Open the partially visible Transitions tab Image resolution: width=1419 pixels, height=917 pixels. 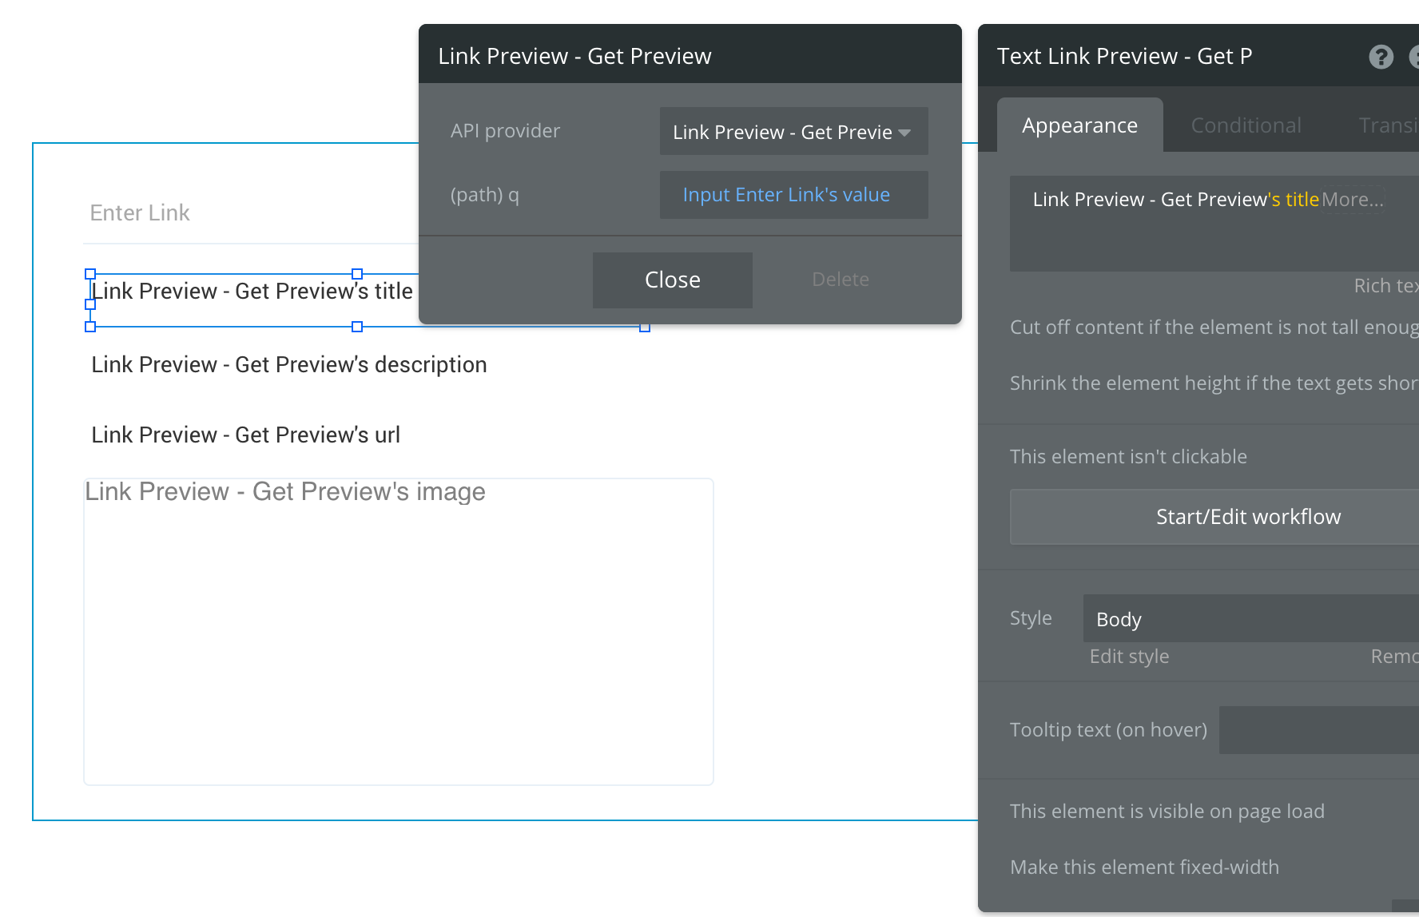click(x=1389, y=125)
